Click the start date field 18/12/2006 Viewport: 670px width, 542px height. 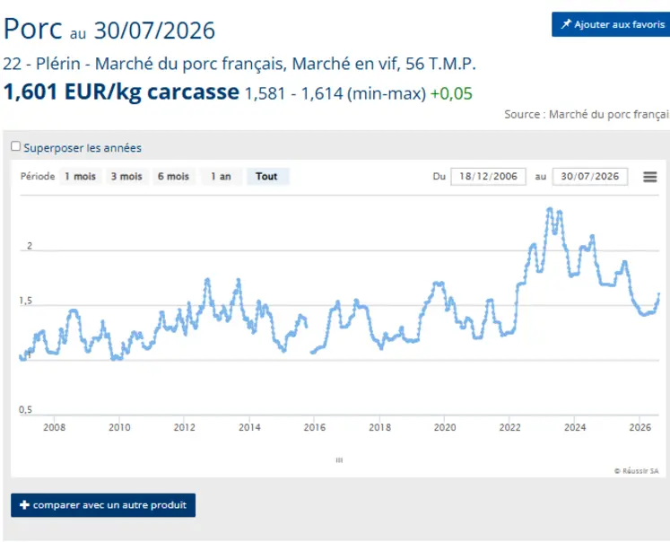click(x=488, y=177)
